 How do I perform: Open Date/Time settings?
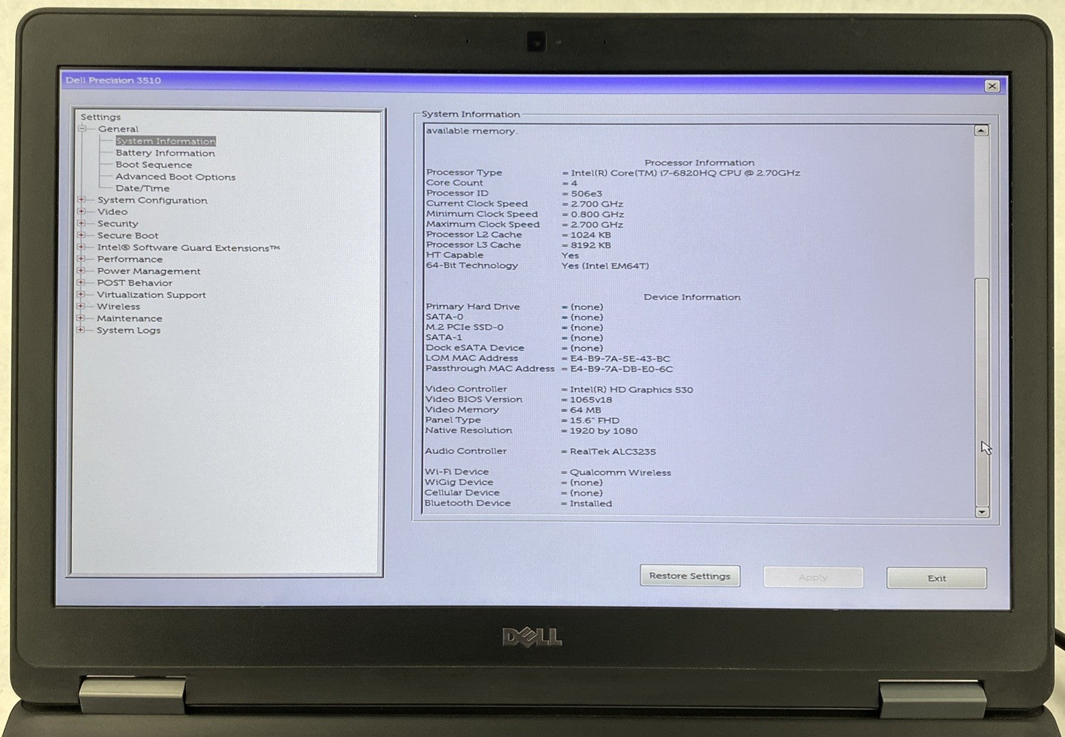(x=142, y=189)
